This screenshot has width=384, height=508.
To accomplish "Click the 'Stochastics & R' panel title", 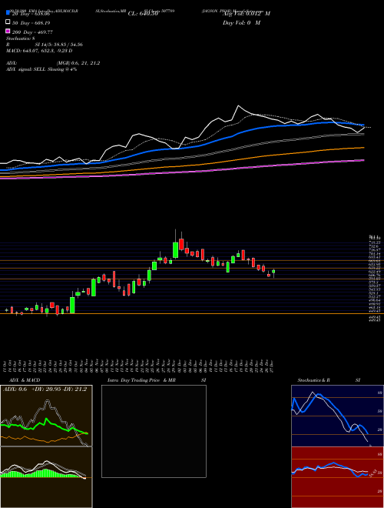I will click(x=314, y=380).
